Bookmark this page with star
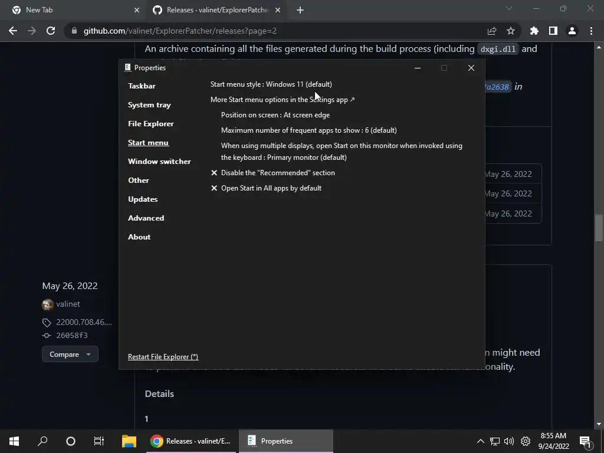Image resolution: width=604 pixels, height=453 pixels. pyautogui.click(x=511, y=31)
